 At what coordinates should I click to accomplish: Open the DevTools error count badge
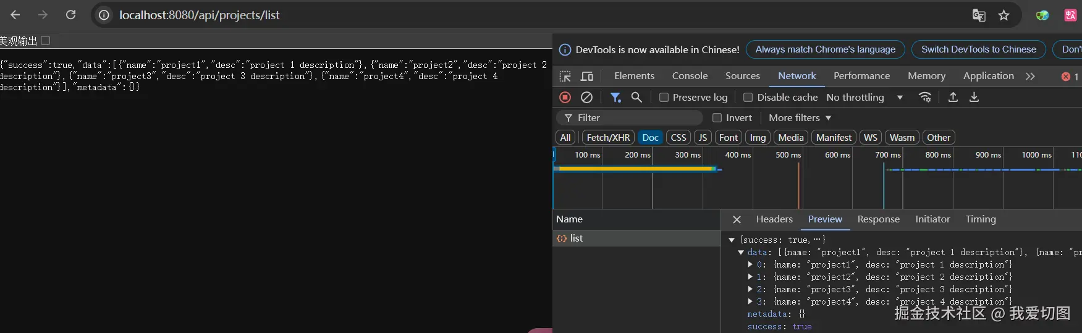[x=1070, y=77]
